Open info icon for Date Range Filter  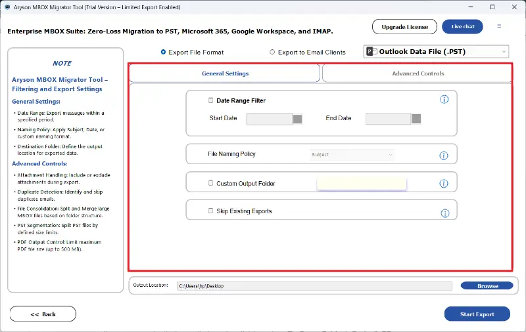click(x=444, y=99)
